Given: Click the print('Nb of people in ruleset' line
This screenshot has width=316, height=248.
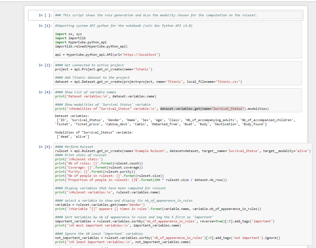Looking at the screenshot, I should point(109,176).
